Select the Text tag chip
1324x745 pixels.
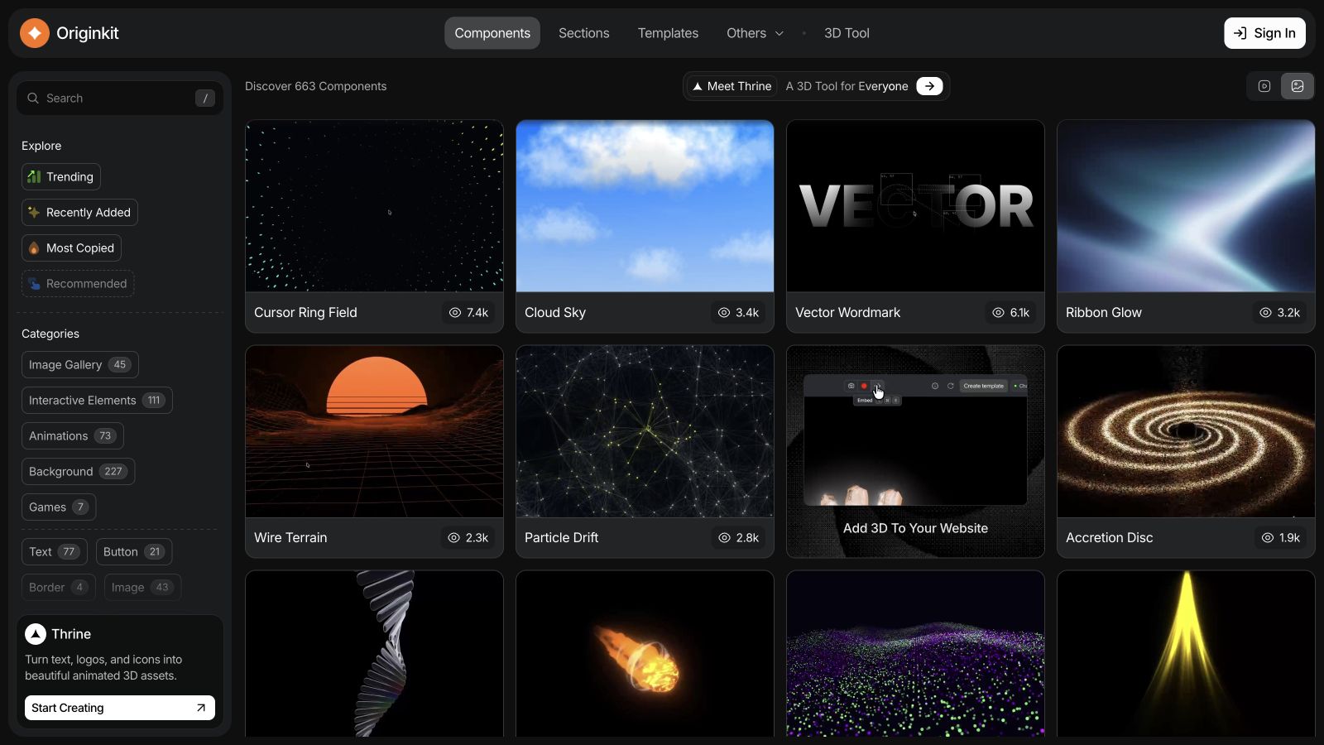click(x=55, y=551)
